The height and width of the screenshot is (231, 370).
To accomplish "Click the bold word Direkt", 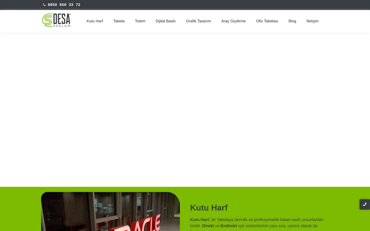I will (208, 226).
